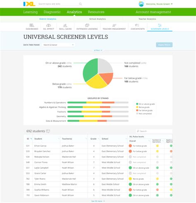Click the Algebra & Algebraic Thinking strand label
This screenshot has height=203, width=196.
click(x=53, y=107)
